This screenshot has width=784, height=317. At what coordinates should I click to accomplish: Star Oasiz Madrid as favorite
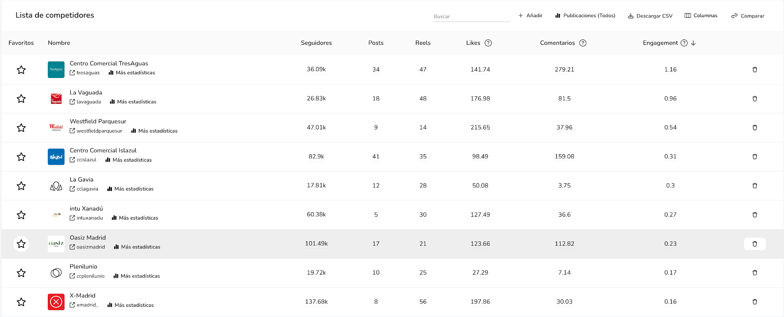tap(21, 244)
